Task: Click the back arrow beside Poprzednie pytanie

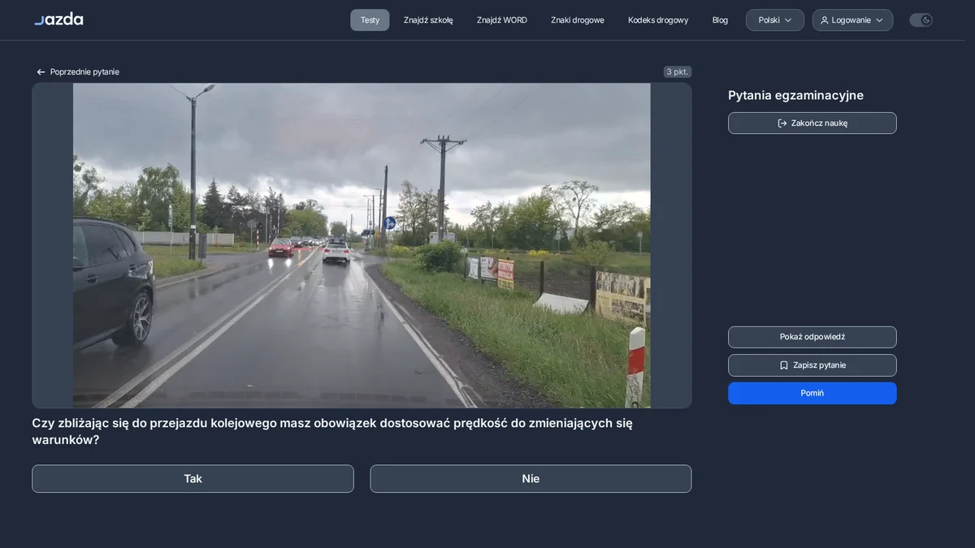Action: 41,72
